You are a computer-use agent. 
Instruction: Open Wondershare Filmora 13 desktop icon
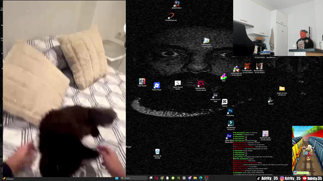pyautogui.click(x=231, y=125)
